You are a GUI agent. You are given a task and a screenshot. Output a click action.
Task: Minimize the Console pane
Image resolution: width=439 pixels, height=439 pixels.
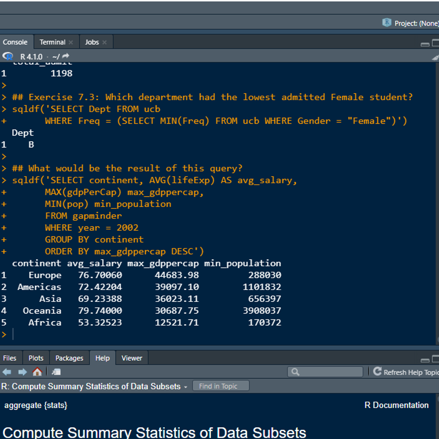(424, 44)
